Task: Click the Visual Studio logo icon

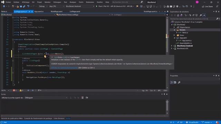Action: point(3,2)
